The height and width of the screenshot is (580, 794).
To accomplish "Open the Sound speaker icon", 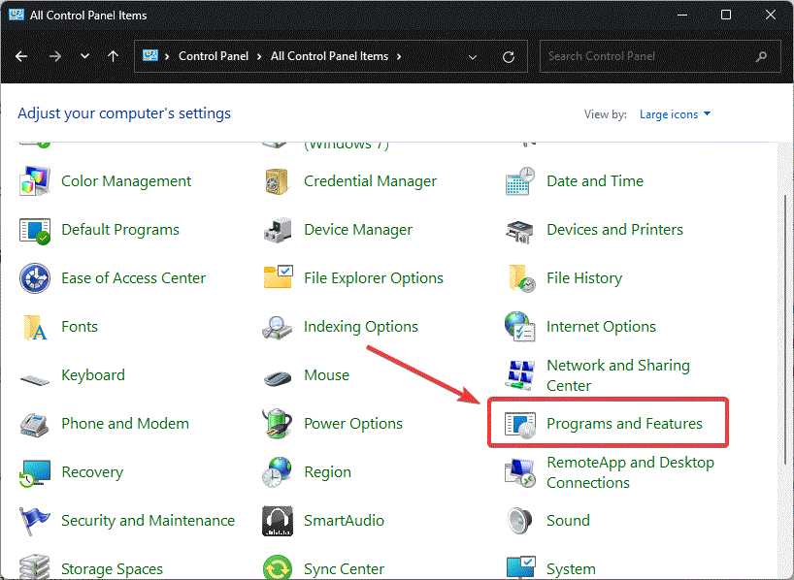I will 519,521.
